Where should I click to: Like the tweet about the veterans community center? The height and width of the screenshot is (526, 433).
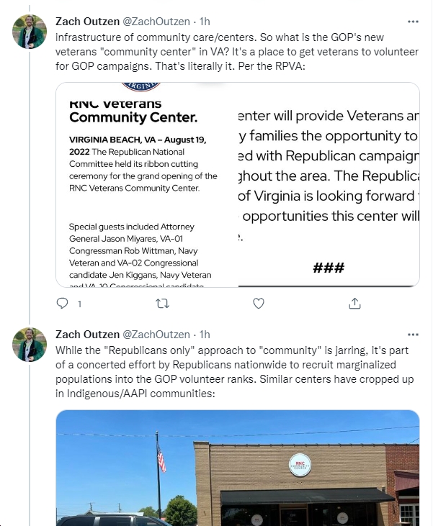[x=259, y=304]
